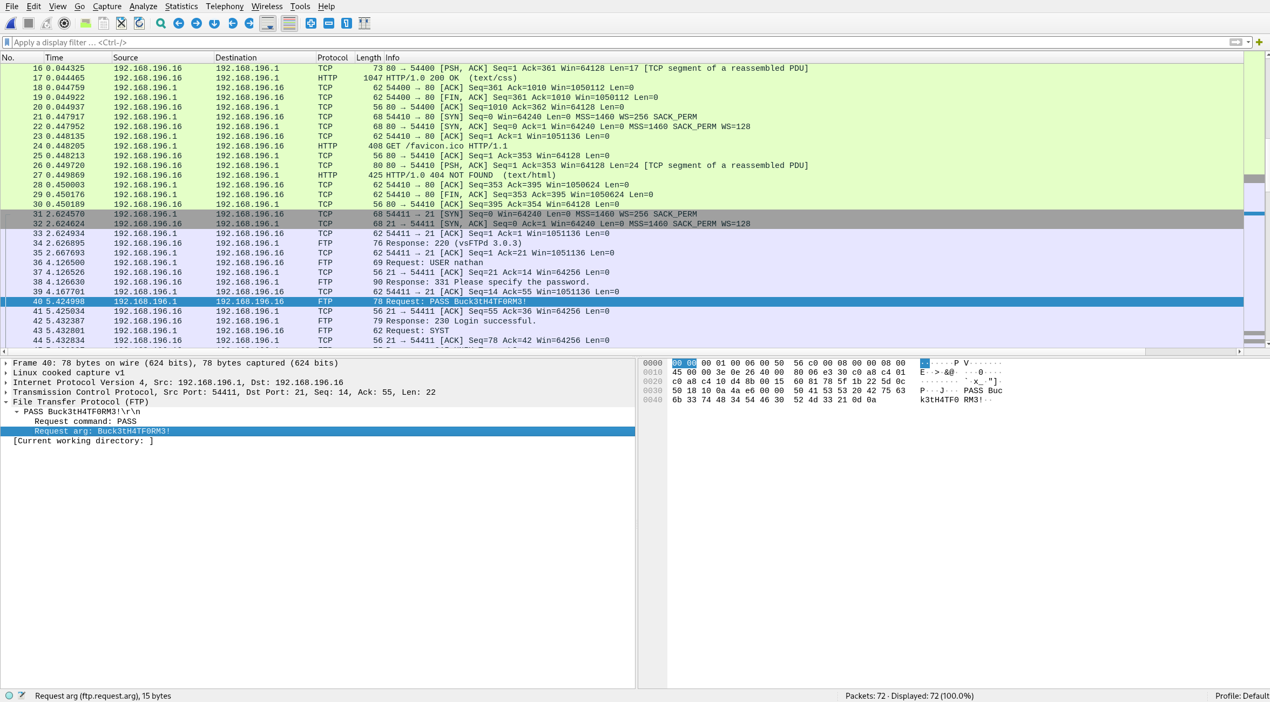Select packet 42 Response: 230 Login successful
1270x702 pixels.
[x=622, y=321]
